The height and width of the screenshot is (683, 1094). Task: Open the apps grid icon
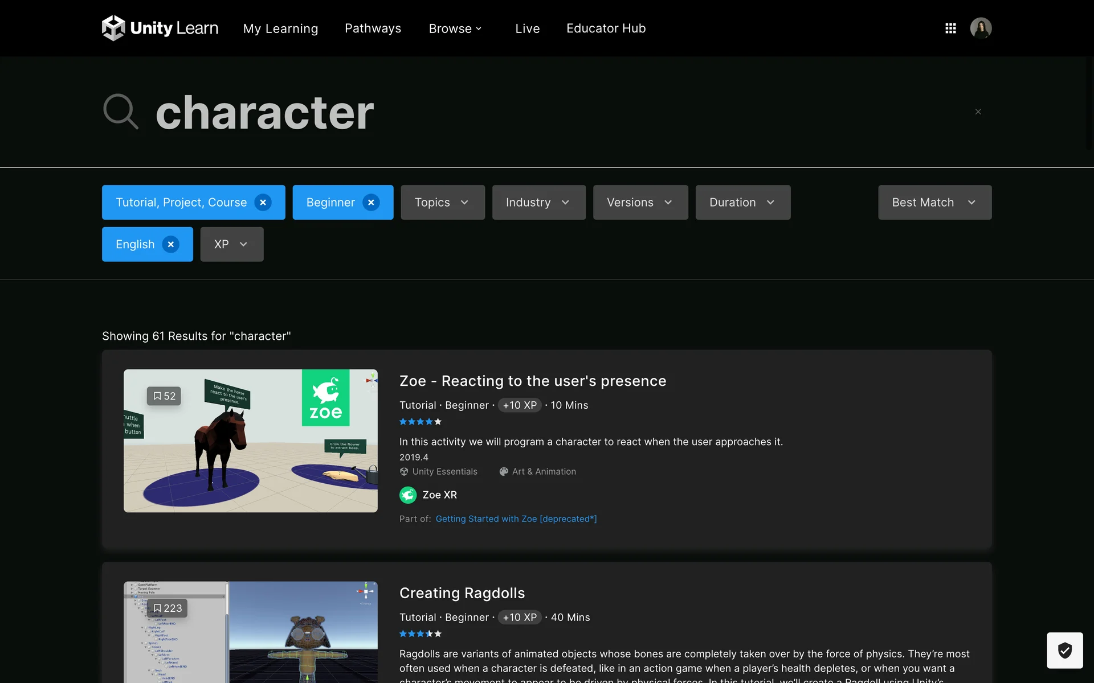pos(950,28)
